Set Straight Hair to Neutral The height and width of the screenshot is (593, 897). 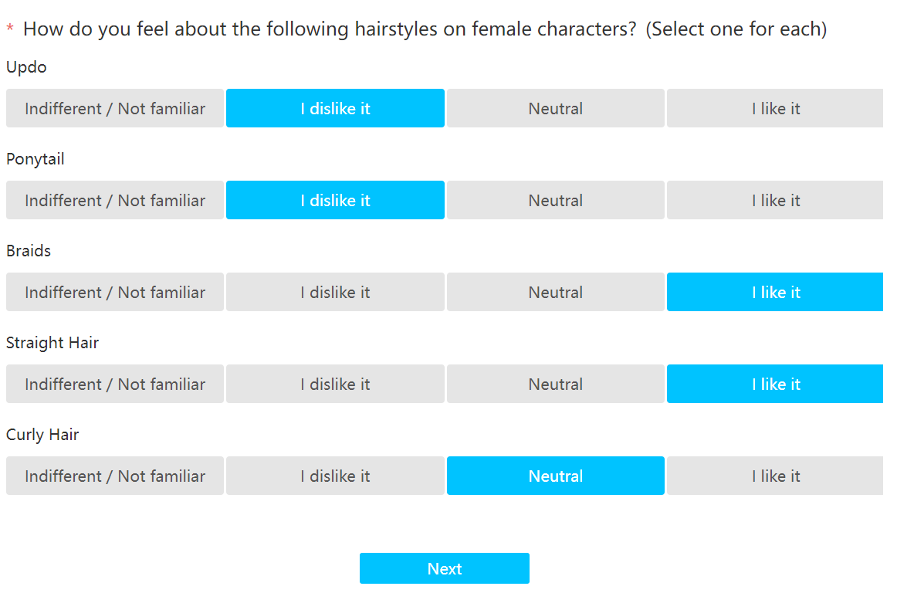click(x=555, y=384)
